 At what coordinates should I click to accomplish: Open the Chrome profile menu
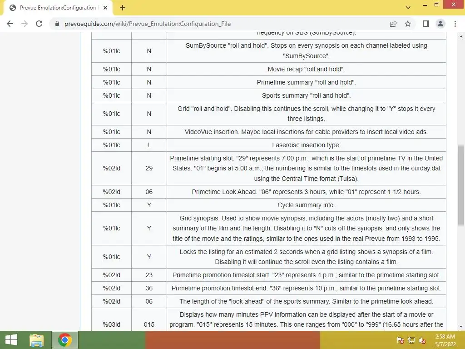click(440, 24)
